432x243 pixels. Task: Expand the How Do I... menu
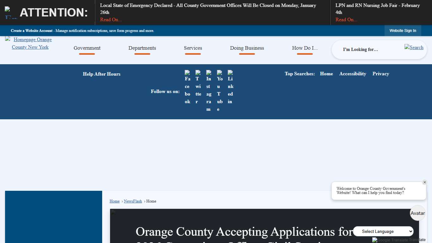click(x=305, y=48)
